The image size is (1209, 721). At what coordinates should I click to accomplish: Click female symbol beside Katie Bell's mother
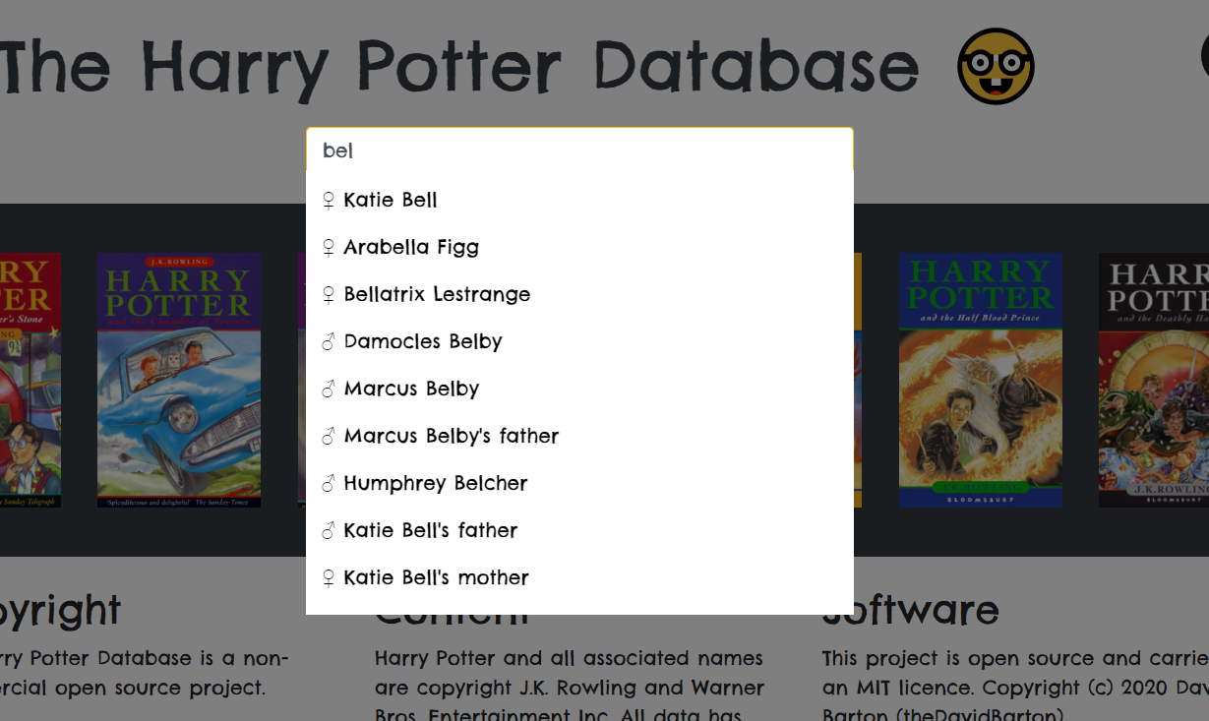coord(329,578)
